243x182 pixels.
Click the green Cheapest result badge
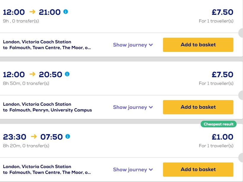(218, 124)
